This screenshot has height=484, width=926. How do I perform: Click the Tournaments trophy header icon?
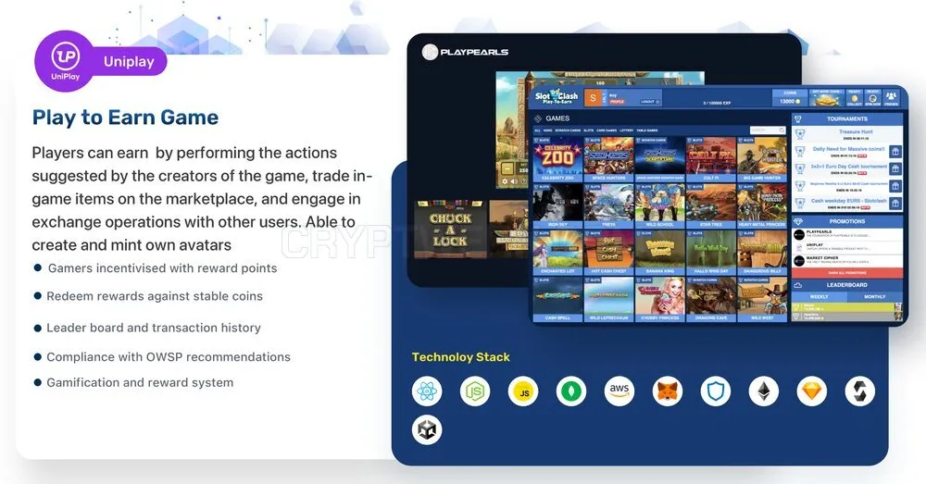798,118
